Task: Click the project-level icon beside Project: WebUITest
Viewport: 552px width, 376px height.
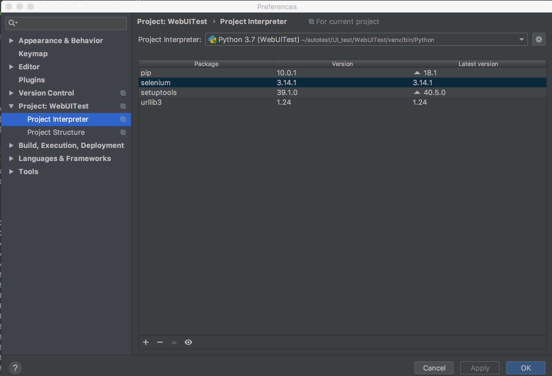Action: coord(123,106)
